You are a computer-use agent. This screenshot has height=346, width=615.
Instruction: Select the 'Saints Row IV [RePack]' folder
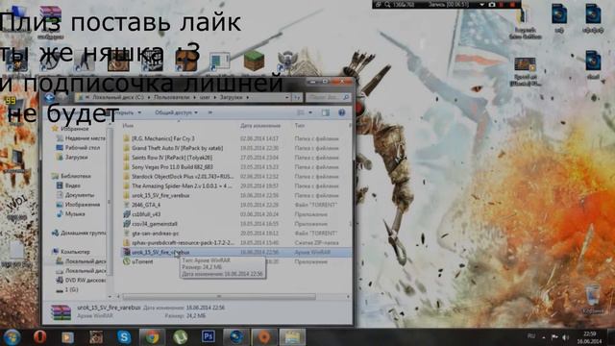point(167,158)
